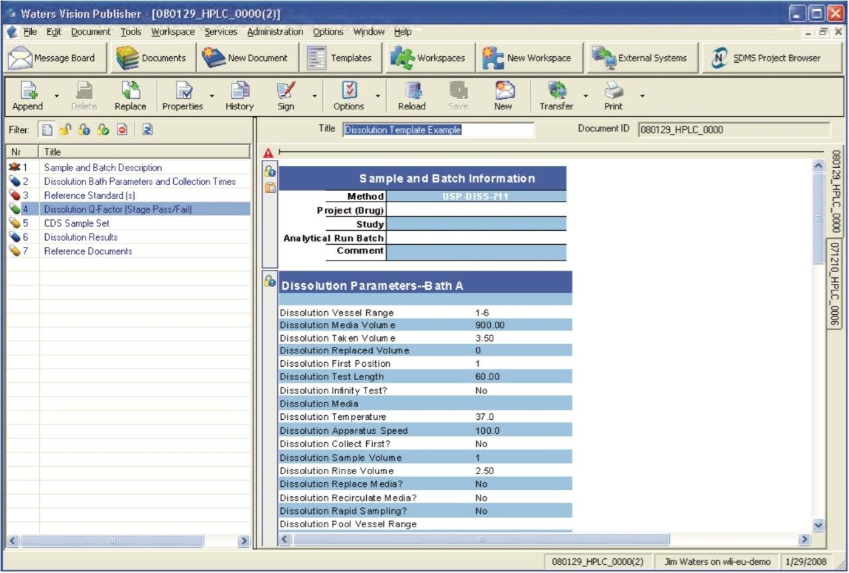Viewport: 849px width, 573px height.
Task: Click the Nr column header
Action: tap(23, 151)
